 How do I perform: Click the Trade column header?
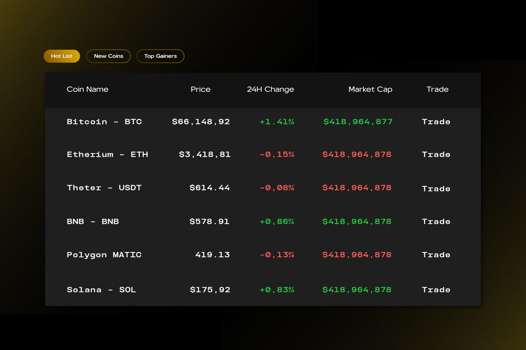tap(437, 89)
